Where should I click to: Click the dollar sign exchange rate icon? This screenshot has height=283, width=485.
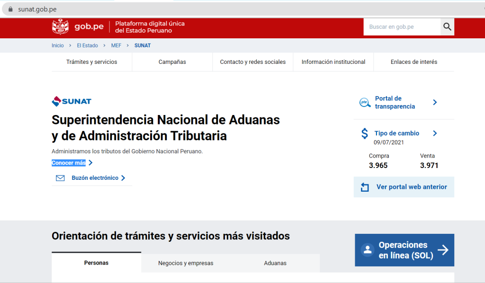point(365,133)
